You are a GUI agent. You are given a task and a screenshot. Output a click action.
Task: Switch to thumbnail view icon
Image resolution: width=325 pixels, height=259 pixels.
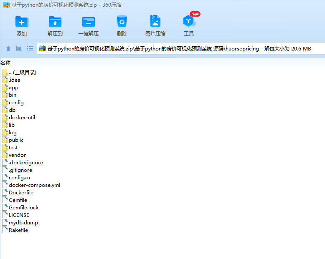click(x=19, y=49)
